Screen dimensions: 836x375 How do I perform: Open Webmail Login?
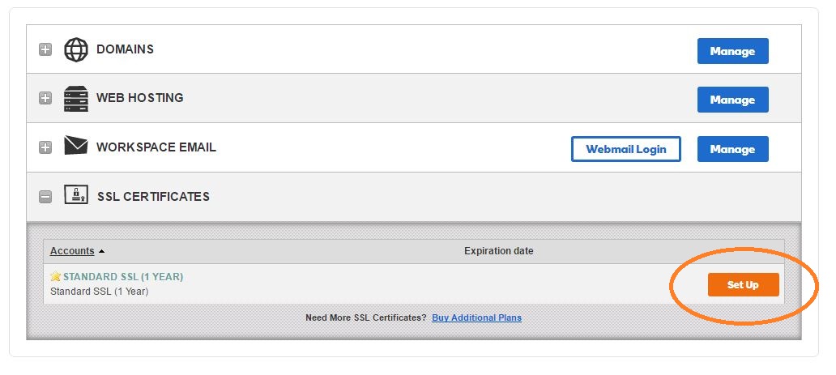(x=625, y=149)
